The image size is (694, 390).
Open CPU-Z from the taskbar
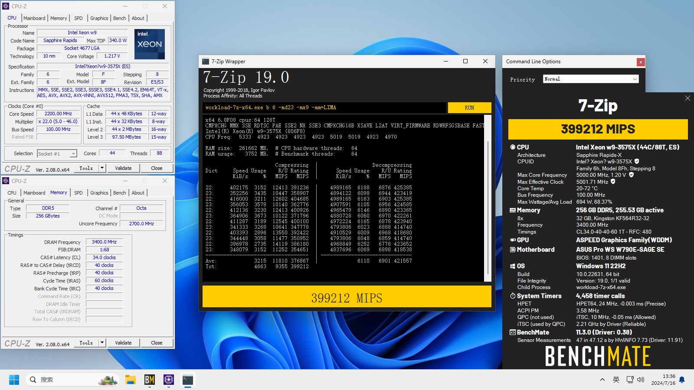169,380
